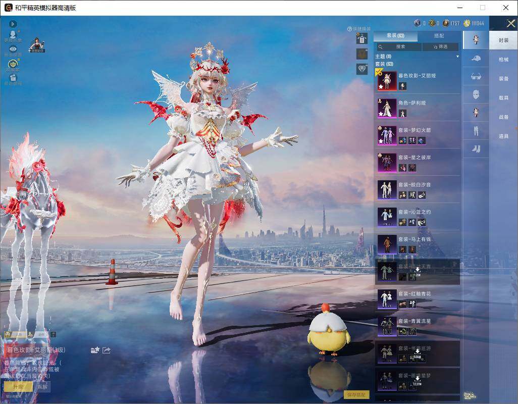
Task: Select the shoes category icon
Action: [476, 149]
